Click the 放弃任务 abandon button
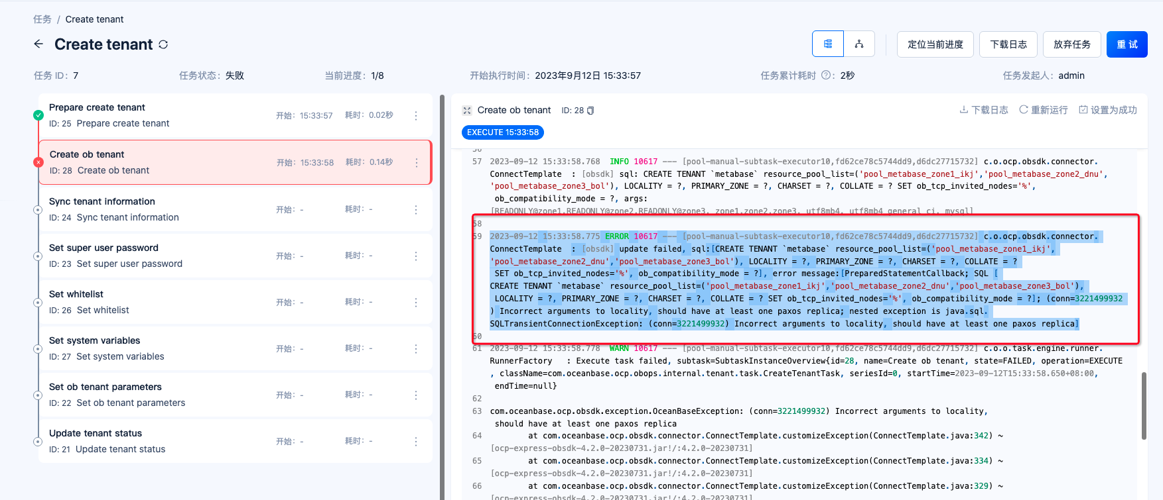Screen dimensions: 1163x500 point(1071,44)
